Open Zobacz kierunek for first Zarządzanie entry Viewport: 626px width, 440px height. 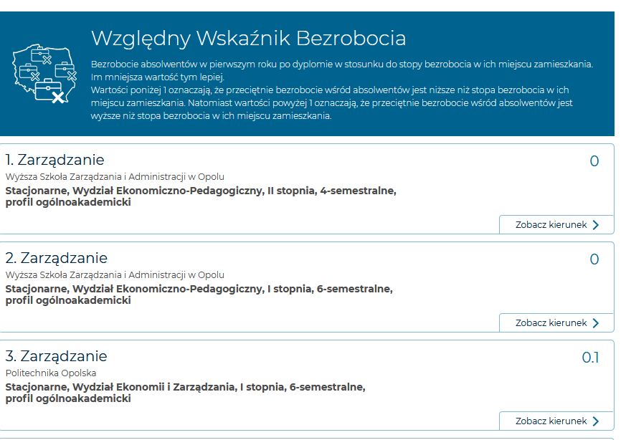click(556, 224)
